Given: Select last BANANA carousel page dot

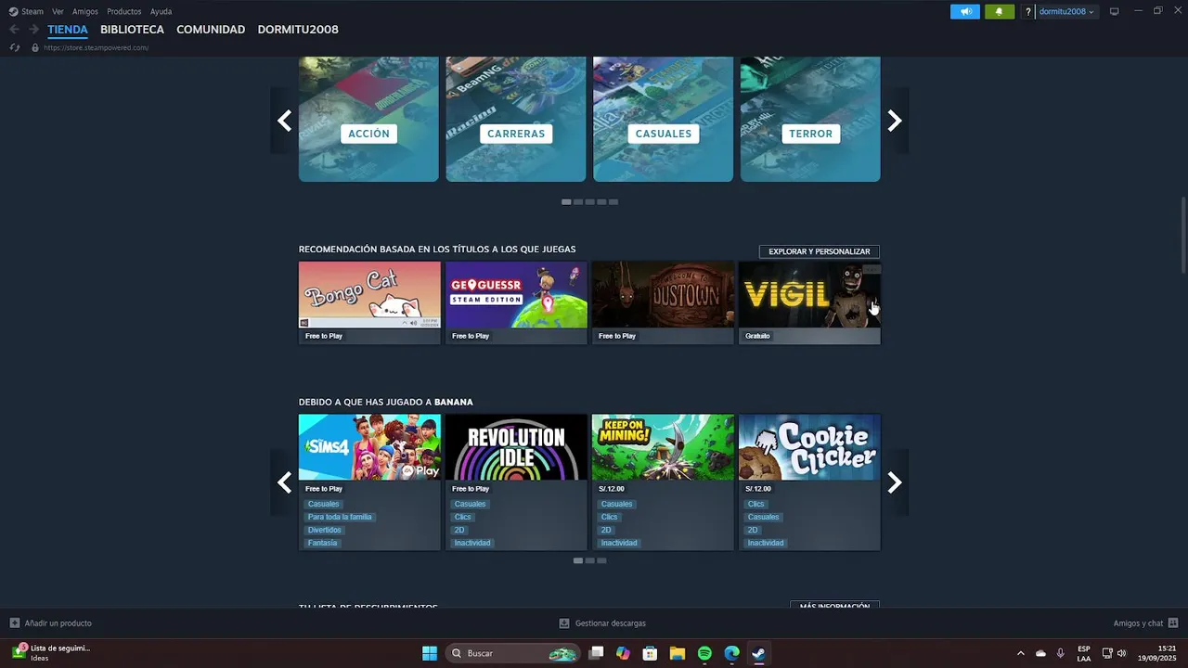Looking at the screenshot, I should pyautogui.click(x=601, y=560).
